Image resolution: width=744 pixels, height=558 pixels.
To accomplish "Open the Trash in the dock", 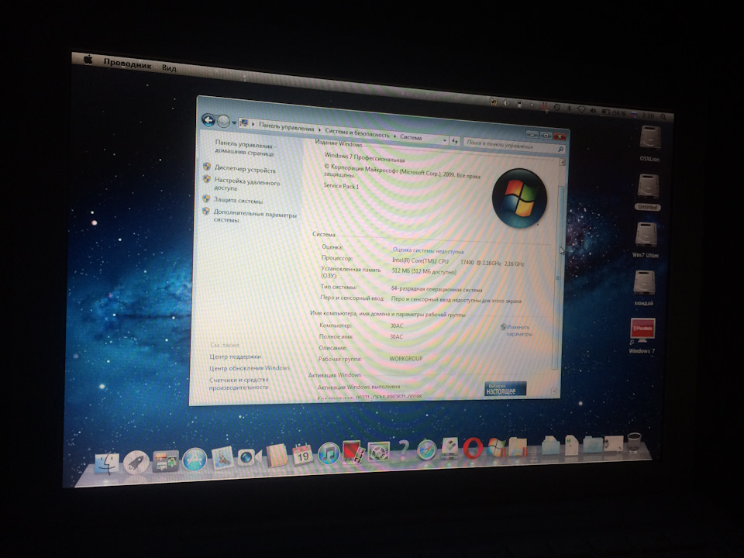I will [x=634, y=443].
